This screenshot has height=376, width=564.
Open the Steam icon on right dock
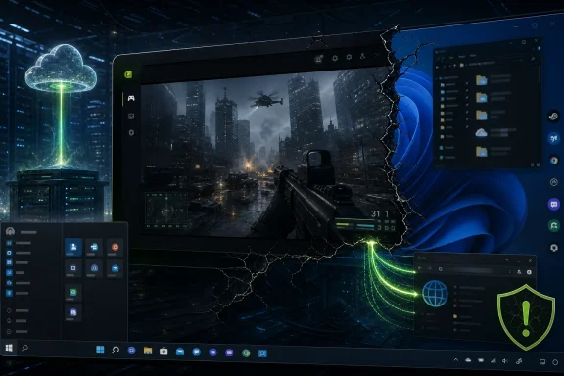[553, 117]
